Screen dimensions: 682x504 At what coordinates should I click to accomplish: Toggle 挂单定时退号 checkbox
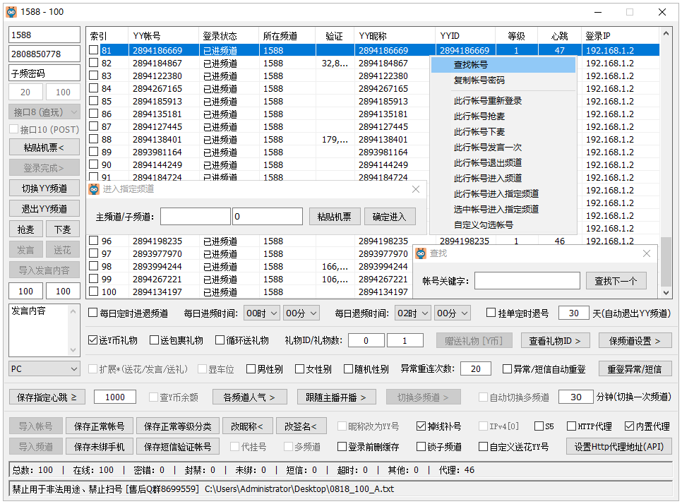pyautogui.click(x=491, y=313)
